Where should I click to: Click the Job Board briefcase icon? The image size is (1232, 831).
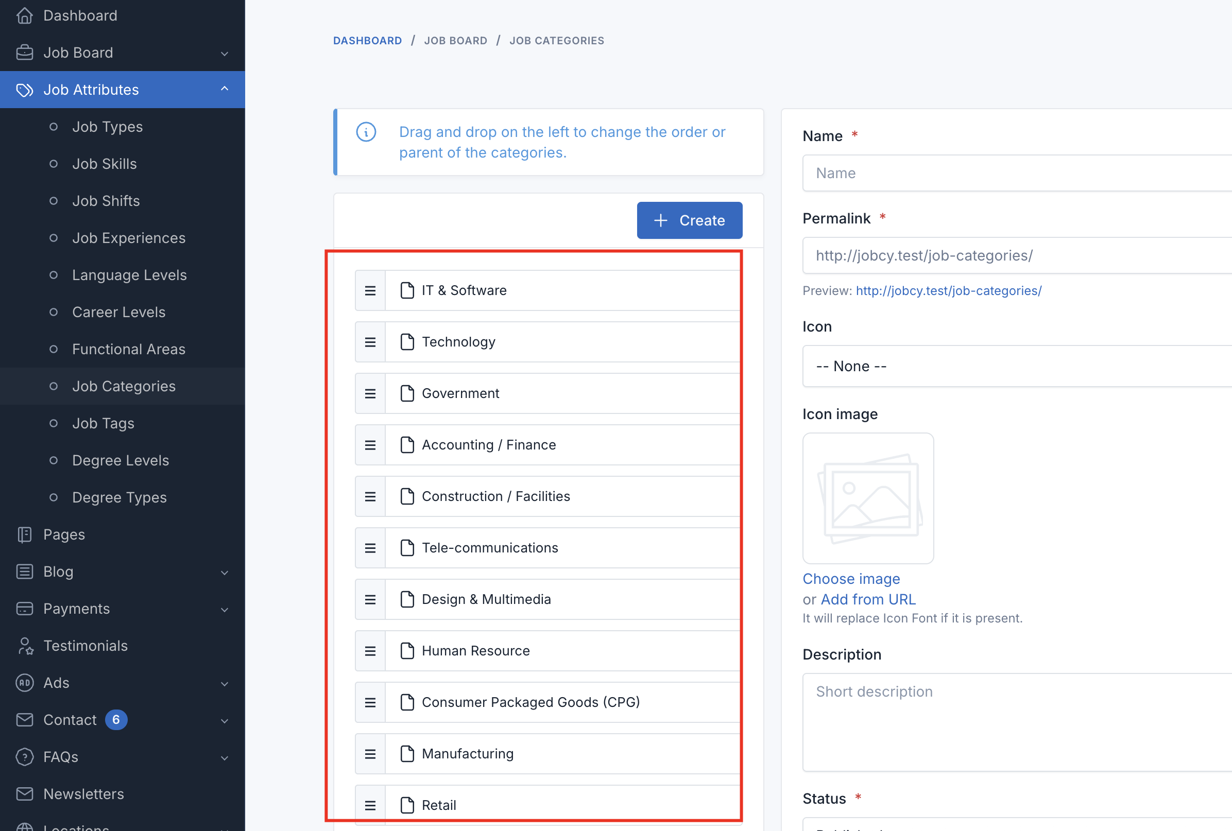point(24,53)
